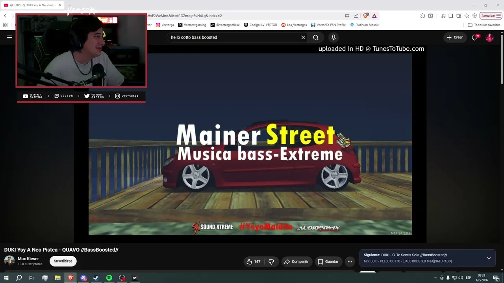The height and width of the screenshot is (283, 504).
Task: Open the Vectorga Instagram bookmark
Action: tap(165, 25)
